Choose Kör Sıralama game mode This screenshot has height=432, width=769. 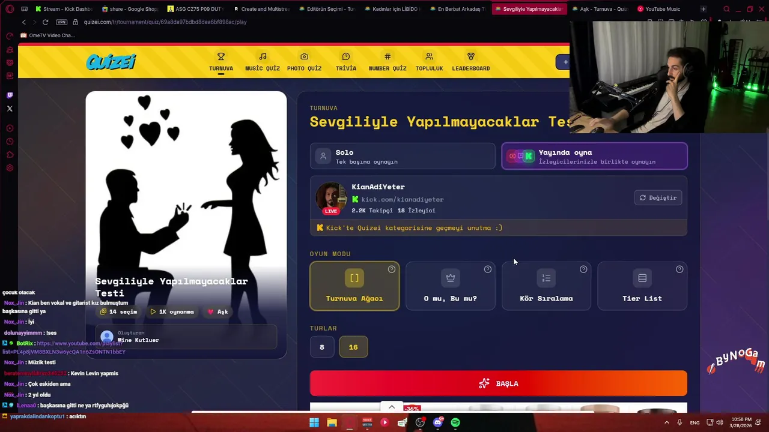pos(546,286)
